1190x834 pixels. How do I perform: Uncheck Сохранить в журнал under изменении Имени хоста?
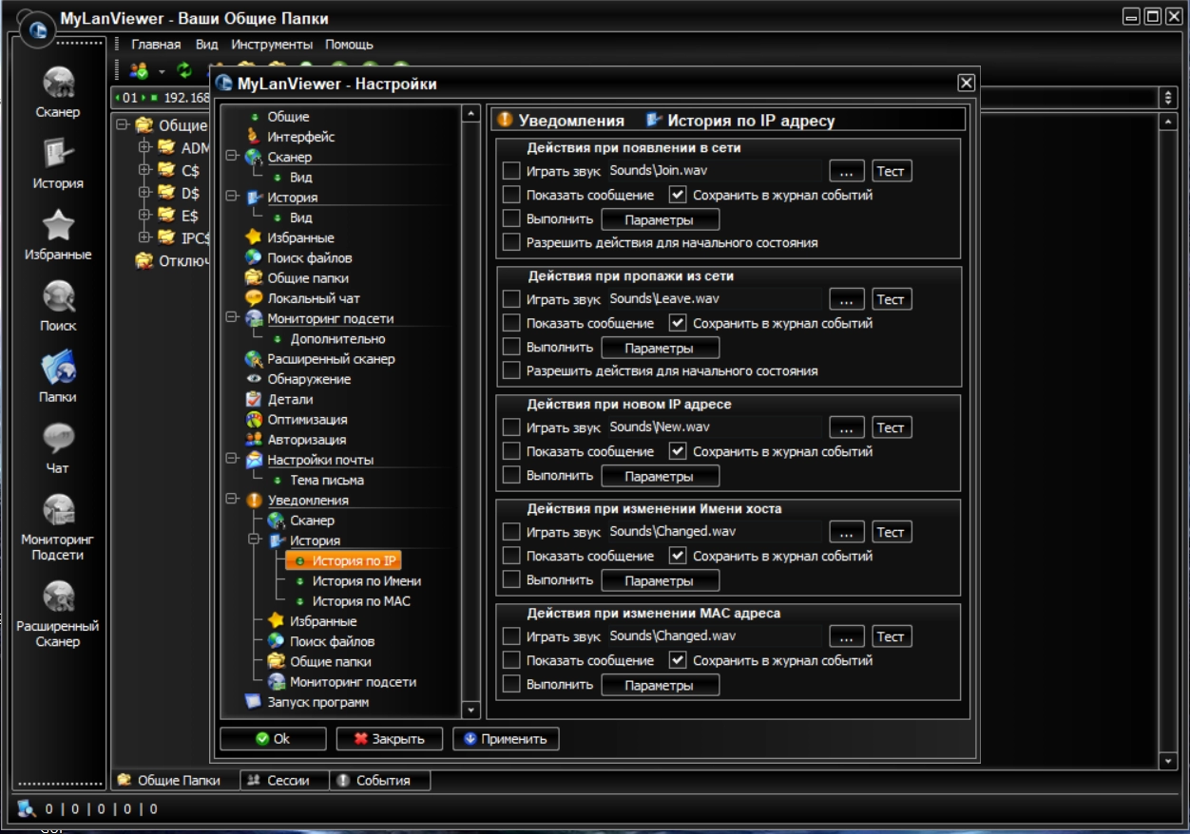pyautogui.click(x=677, y=556)
